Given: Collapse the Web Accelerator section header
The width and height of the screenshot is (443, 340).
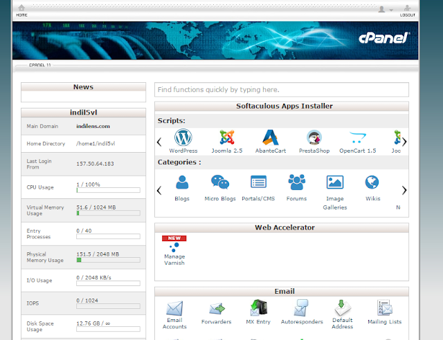Looking at the screenshot, I should (282, 227).
